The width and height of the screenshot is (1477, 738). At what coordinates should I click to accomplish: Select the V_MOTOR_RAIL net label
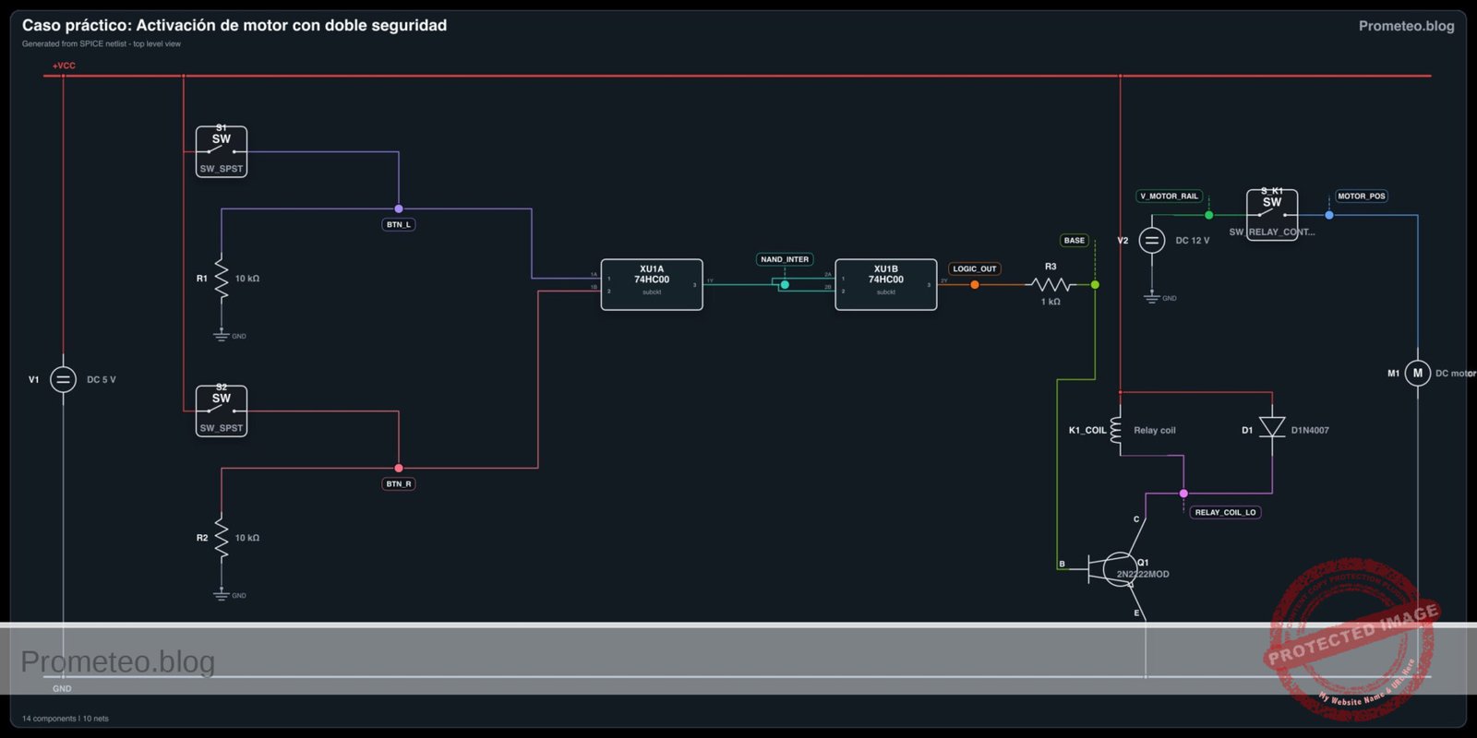(x=1169, y=196)
